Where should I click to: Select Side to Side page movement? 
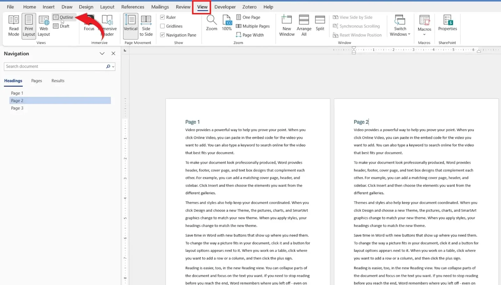click(x=146, y=26)
